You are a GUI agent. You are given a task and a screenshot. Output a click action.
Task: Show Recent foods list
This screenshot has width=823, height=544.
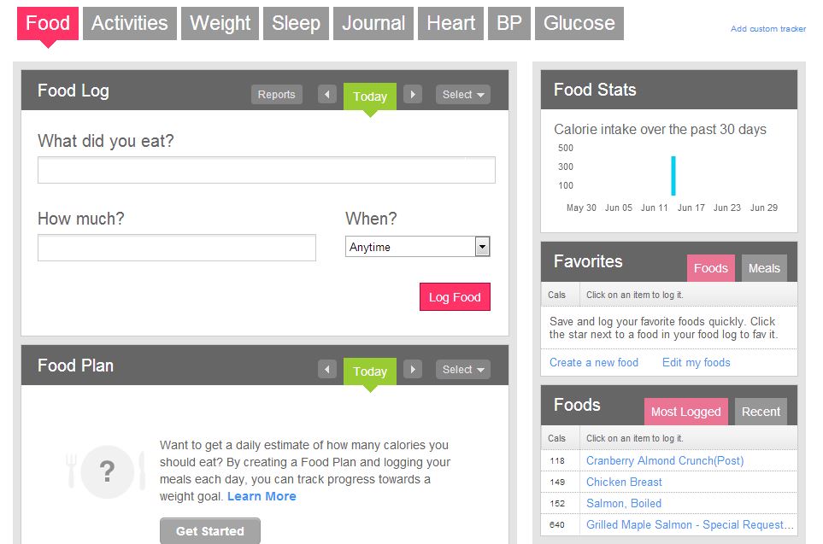tap(761, 412)
